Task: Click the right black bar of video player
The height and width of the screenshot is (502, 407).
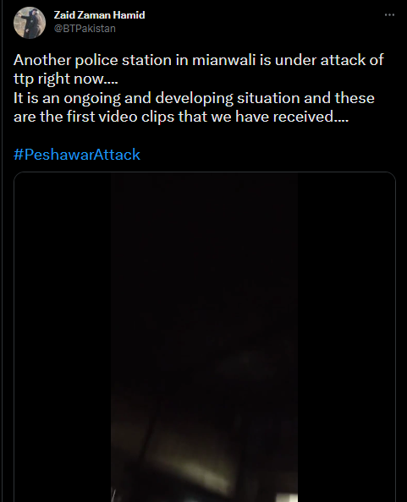Action: pyautogui.click(x=346, y=337)
